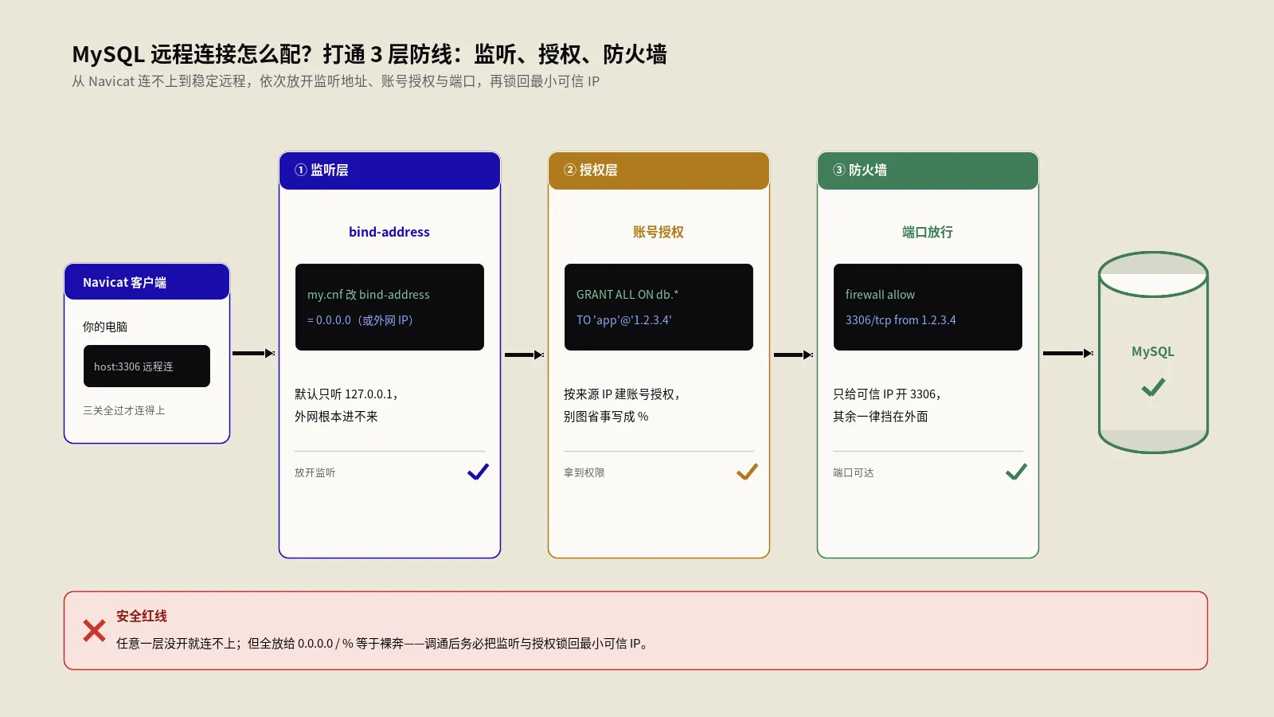The image size is (1274, 717).
Task: Select the ② 授权层 card header
Action: (658, 170)
